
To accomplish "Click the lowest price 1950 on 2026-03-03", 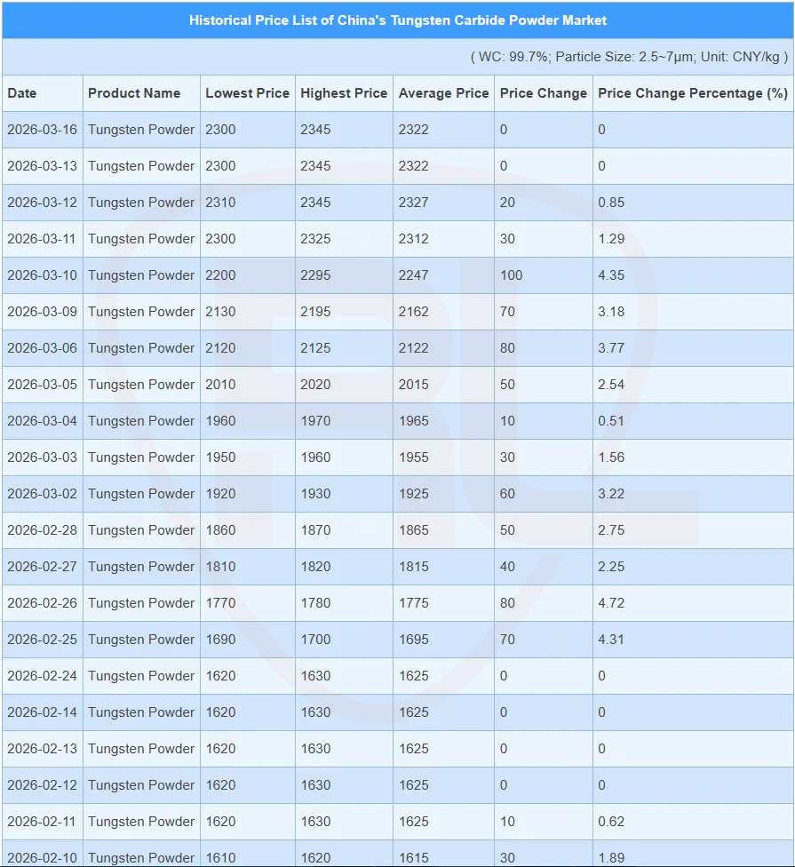I will click(x=220, y=457).
